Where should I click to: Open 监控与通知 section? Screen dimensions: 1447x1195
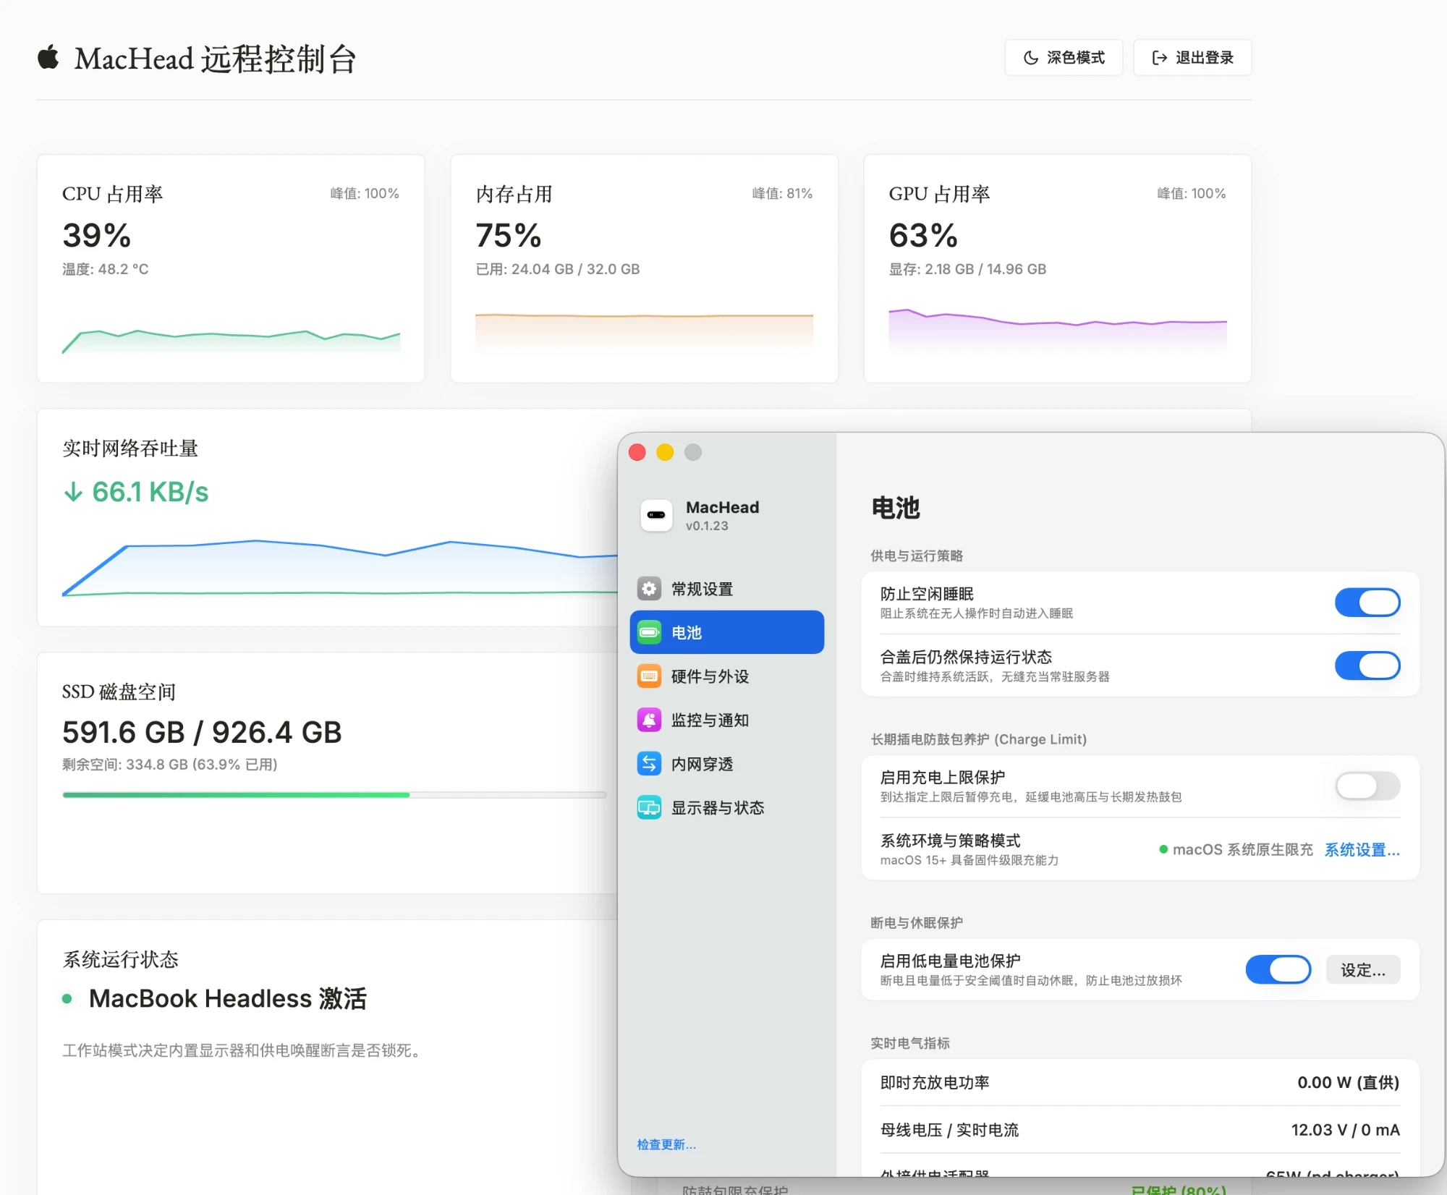click(727, 720)
